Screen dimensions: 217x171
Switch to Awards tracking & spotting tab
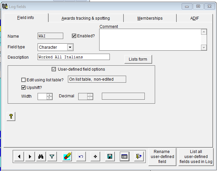pos(86,18)
